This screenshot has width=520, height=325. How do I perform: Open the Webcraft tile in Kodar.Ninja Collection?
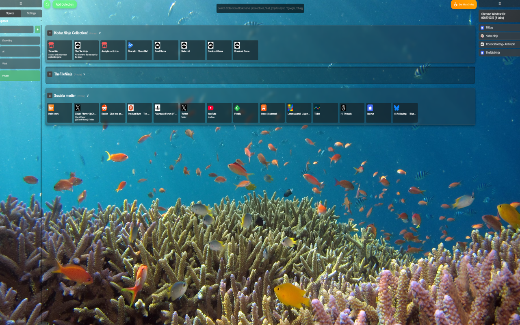click(192, 50)
